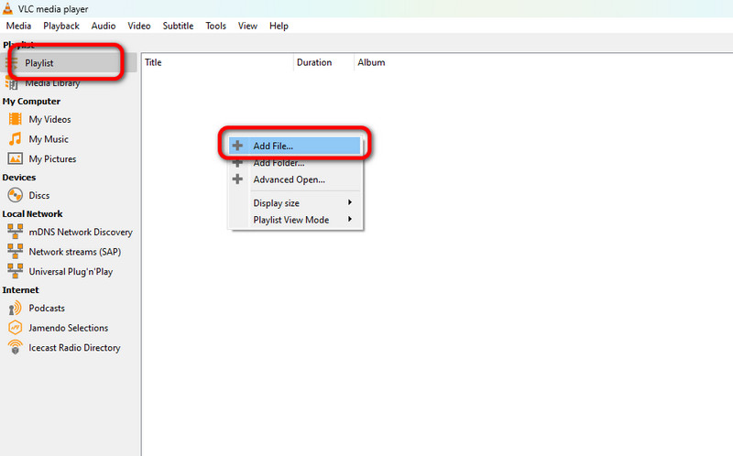Viewport: 733px width, 456px height.
Task: Select Advanced Open in context menu
Action: click(x=289, y=179)
